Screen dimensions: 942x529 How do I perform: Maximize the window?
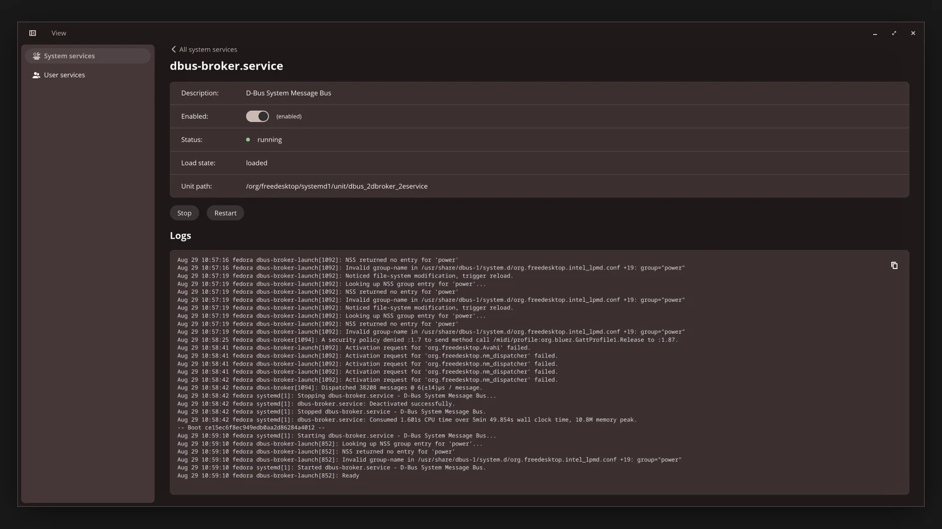coord(894,33)
